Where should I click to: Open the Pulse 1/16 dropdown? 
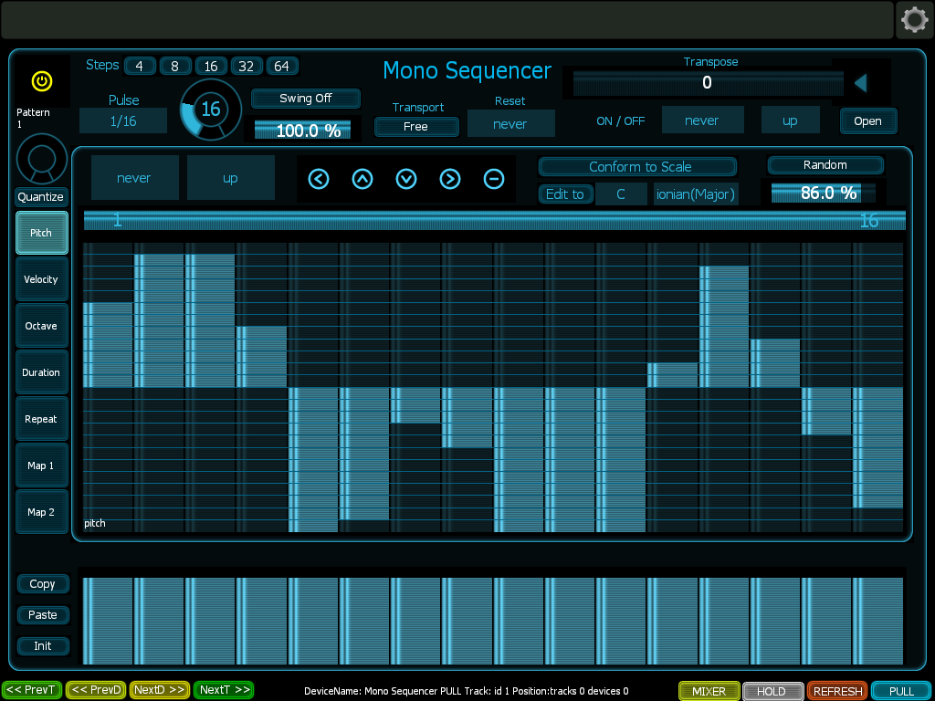123,120
